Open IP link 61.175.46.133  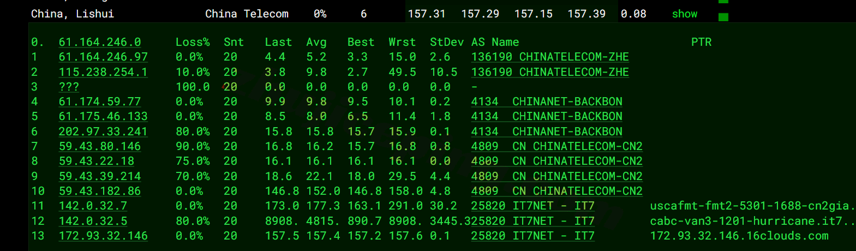103,116
